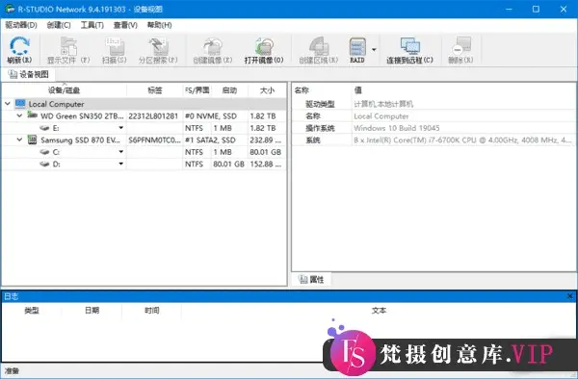Screen dimensions: 578x379
Task: Open the 查看(V) menu
Action: tap(125, 25)
